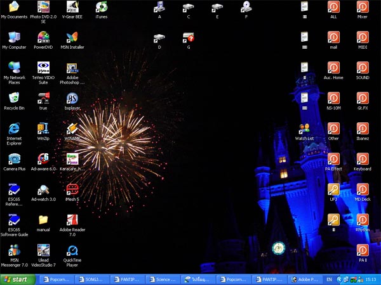The image size is (381, 285).
Task: Launch the Ad-aware 6.0 shortcut
Action: click(x=43, y=159)
